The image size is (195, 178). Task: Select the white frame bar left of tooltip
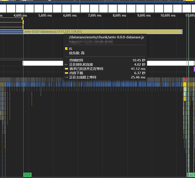tap(43, 63)
